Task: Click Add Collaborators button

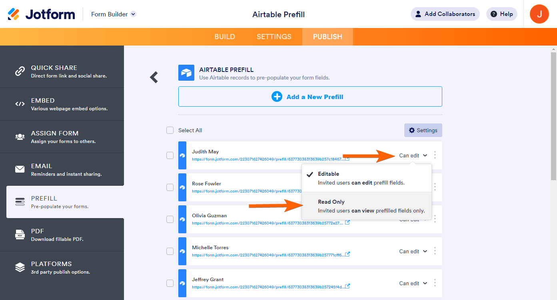Action: tap(445, 14)
